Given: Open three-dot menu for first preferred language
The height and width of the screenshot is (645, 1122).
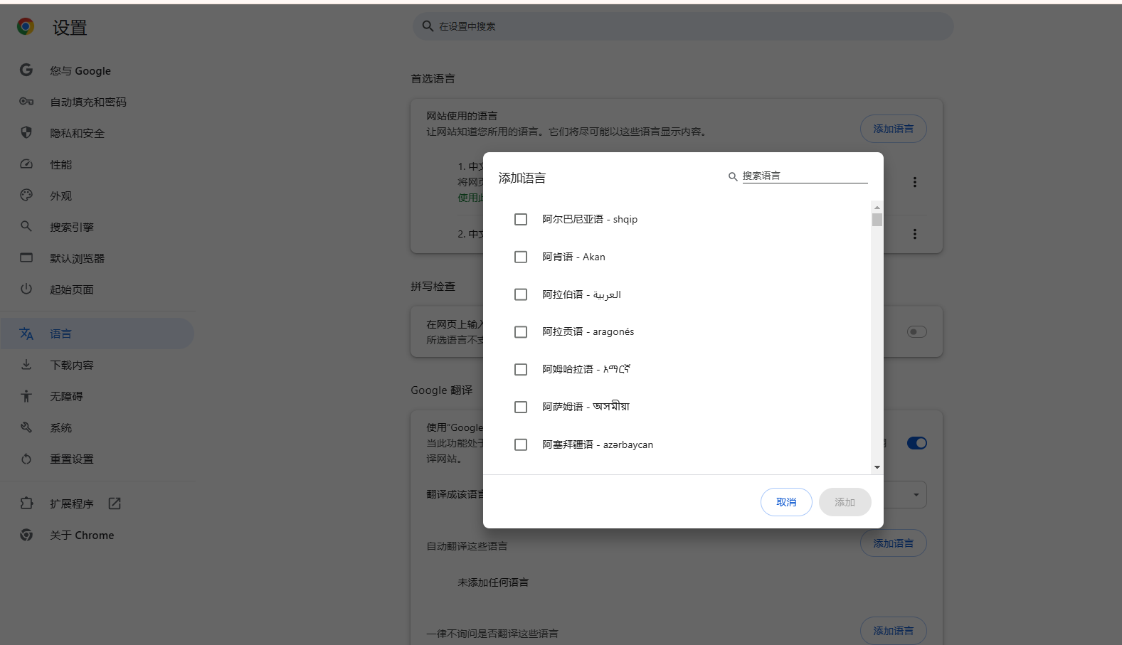Looking at the screenshot, I should [x=915, y=182].
